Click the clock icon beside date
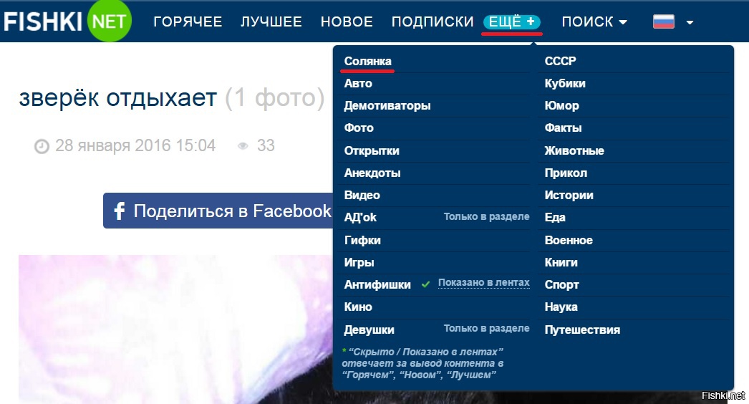The image size is (749, 404). [42, 146]
